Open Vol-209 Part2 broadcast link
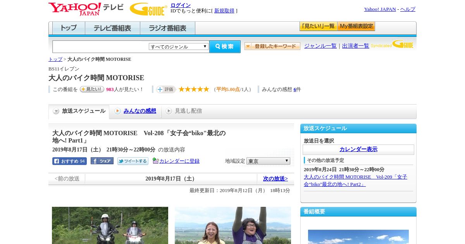Screen dimensions: 465x244 tap(355, 180)
